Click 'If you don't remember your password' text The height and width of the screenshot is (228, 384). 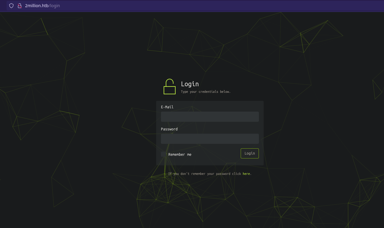(x=204, y=174)
